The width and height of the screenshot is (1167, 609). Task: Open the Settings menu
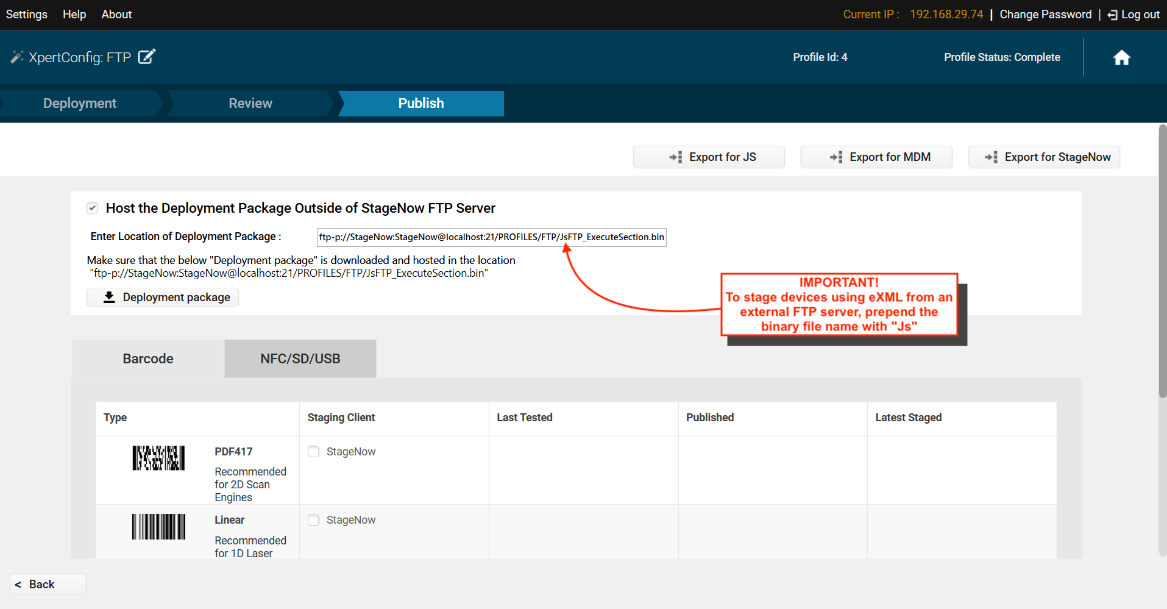(x=27, y=15)
